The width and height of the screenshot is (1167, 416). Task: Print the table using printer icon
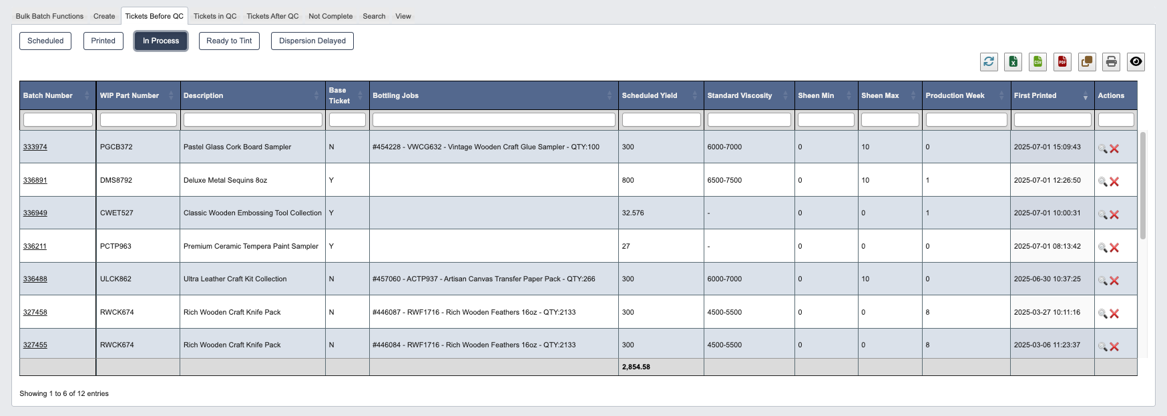1111,61
